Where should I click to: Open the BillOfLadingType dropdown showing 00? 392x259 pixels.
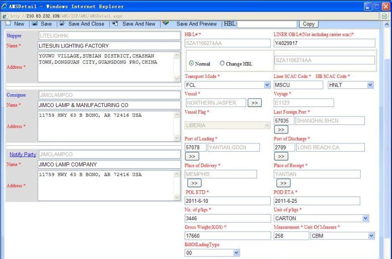point(236,253)
